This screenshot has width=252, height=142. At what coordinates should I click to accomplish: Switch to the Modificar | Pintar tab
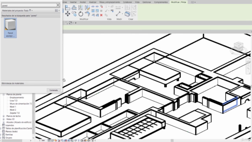178,2
